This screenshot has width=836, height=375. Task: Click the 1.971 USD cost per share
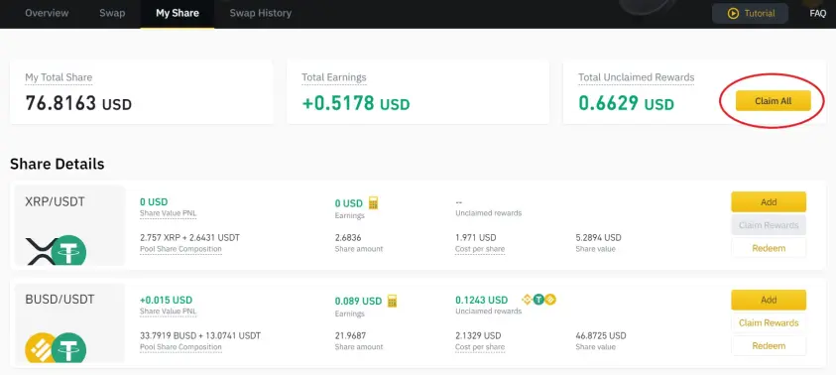(x=476, y=238)
